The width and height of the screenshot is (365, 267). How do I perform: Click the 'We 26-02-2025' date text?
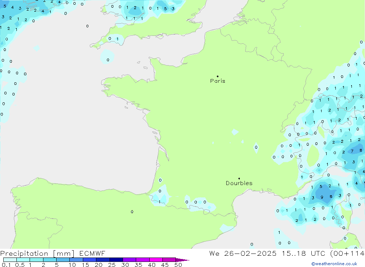tap(243, 253)
